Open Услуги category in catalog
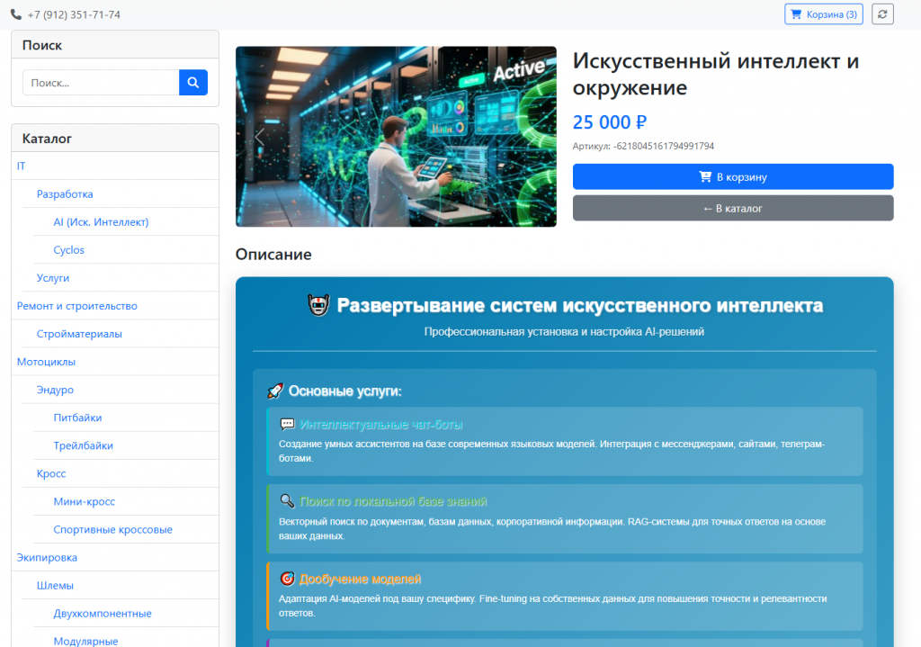This screenshot has height=647, width=921. click(53, 278)
